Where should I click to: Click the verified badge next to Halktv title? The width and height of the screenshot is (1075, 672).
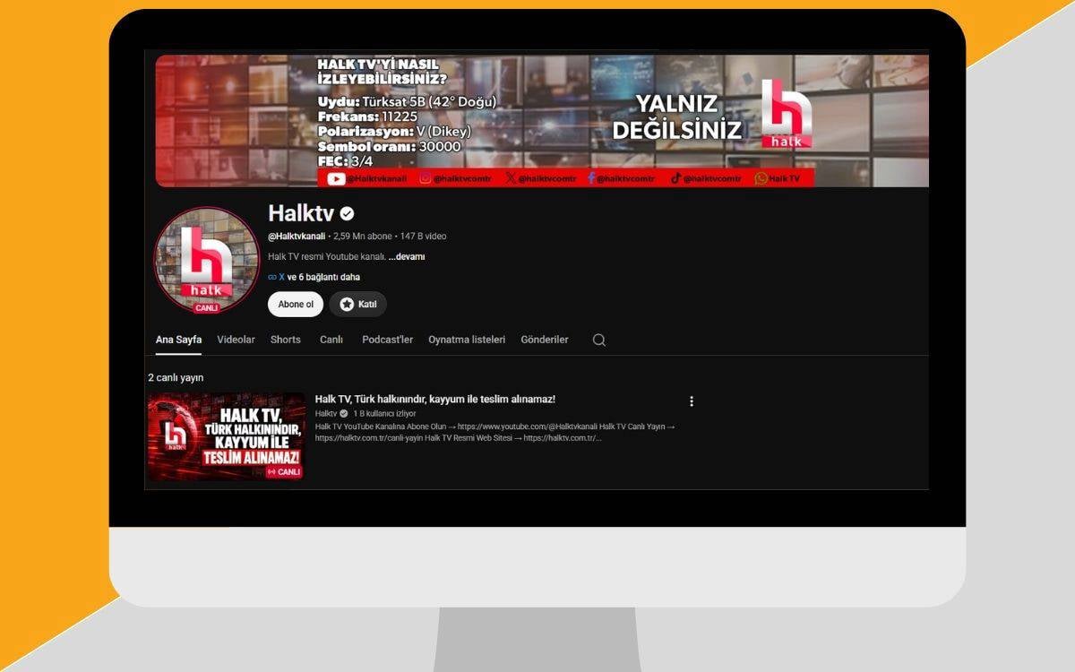click(x=347, y=213)
